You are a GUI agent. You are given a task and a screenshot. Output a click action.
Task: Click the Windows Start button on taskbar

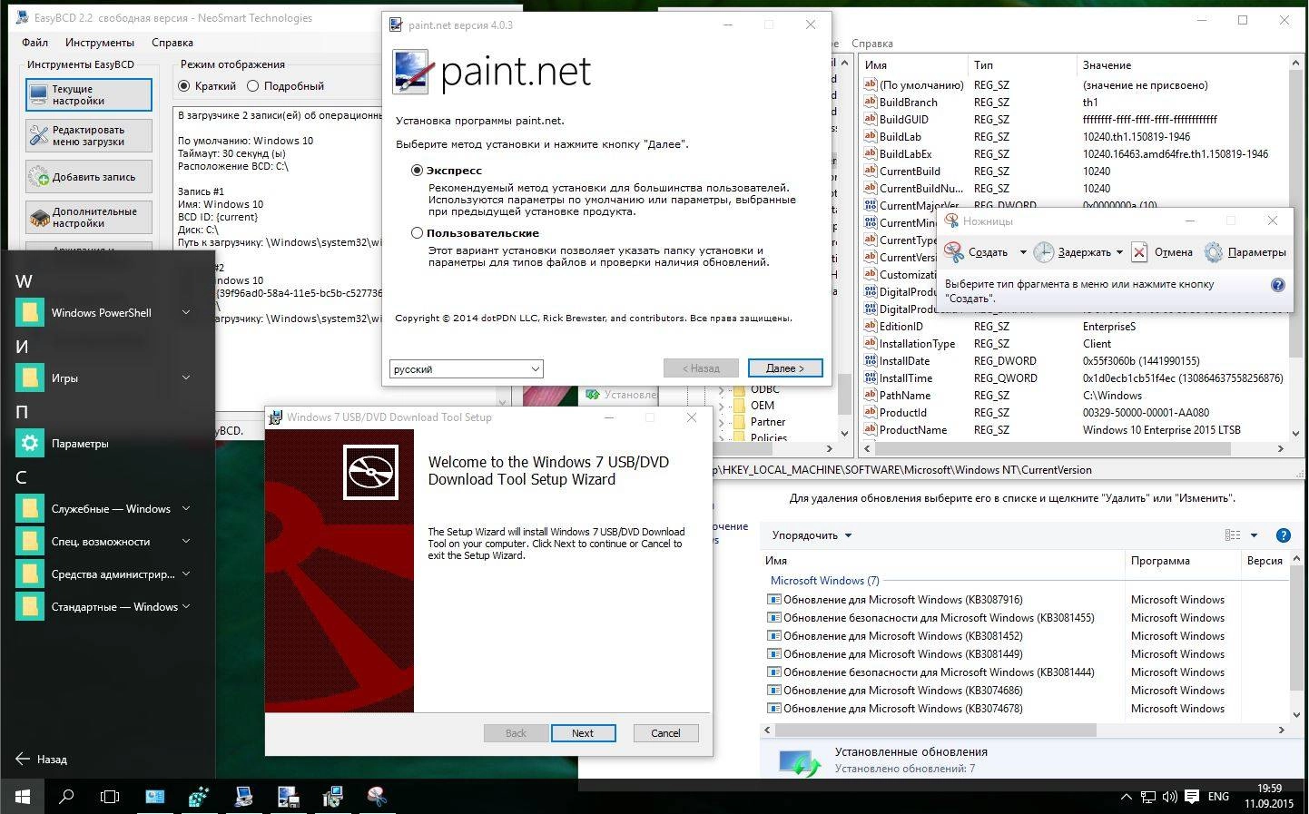(x=23, y=797)
